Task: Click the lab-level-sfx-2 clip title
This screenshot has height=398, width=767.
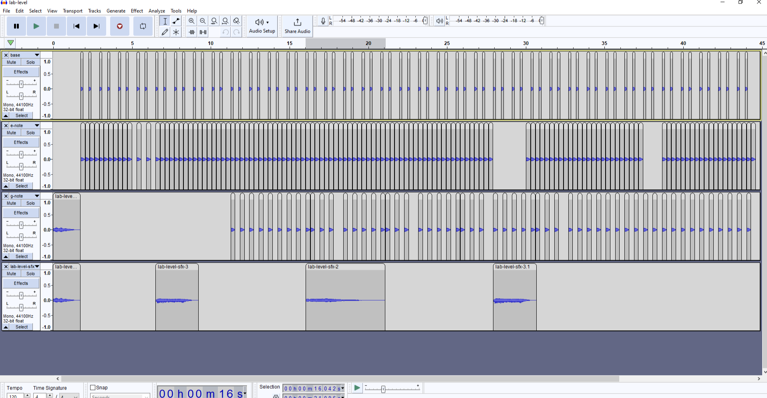Action: point(323,267)
